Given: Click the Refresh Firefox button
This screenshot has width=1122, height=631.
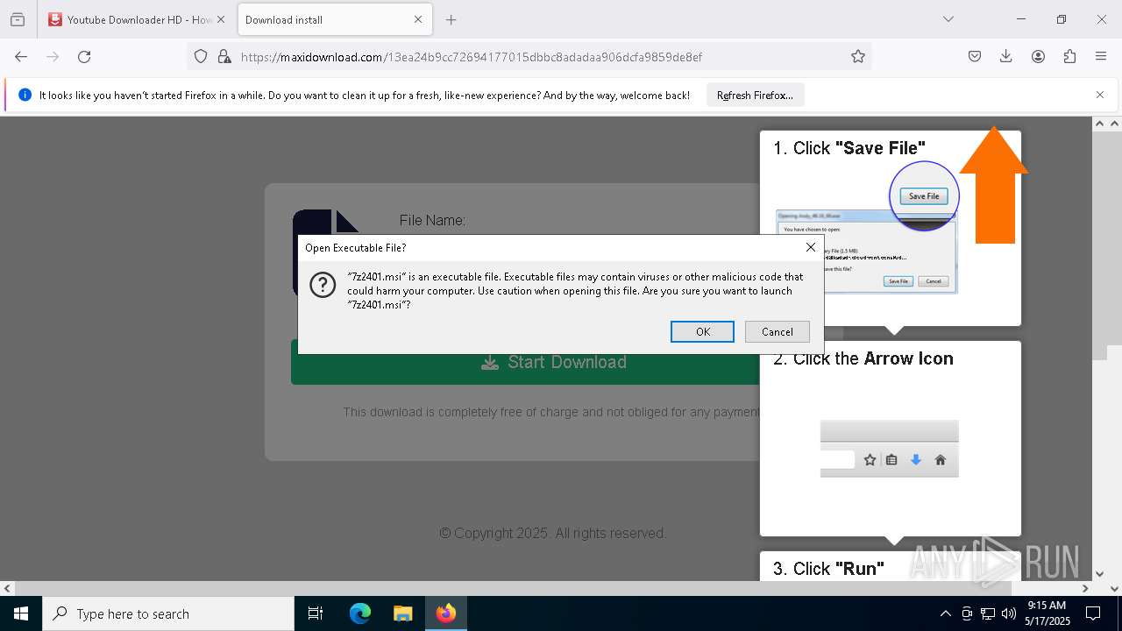Looking at the screenshot, I should (x=755, y=95).
